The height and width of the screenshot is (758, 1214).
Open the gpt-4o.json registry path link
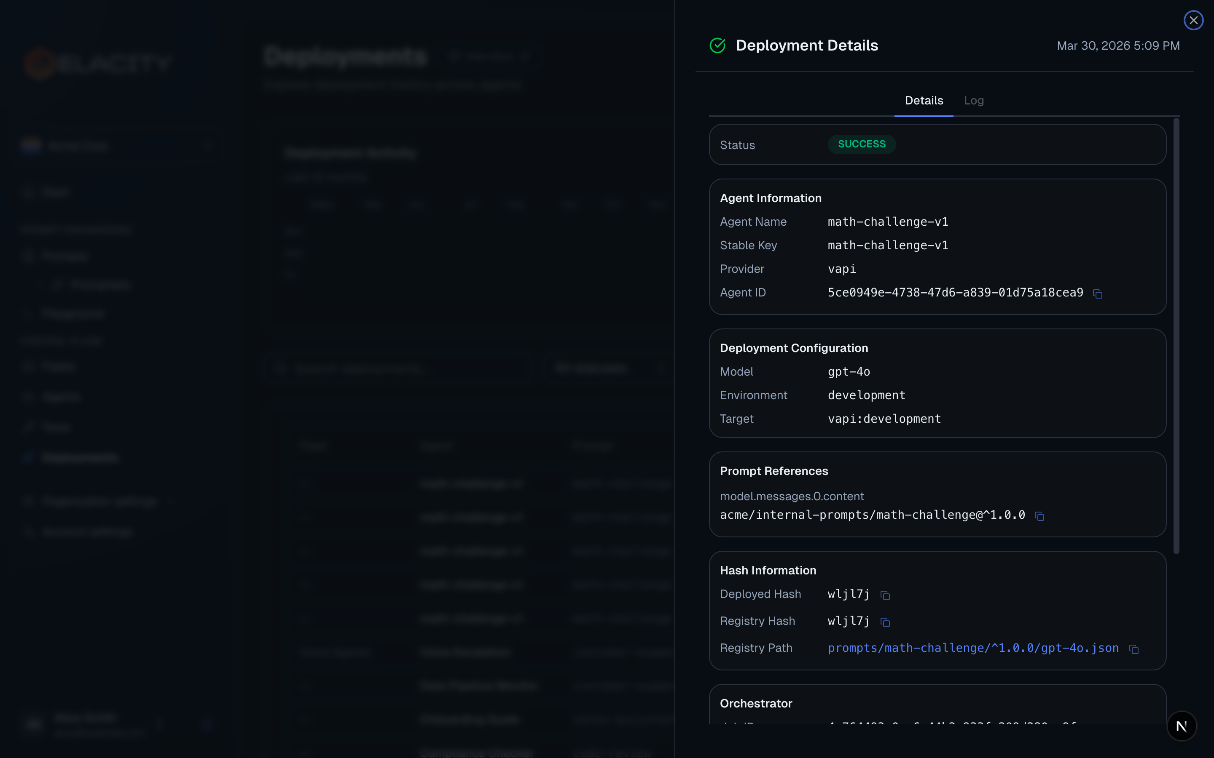[x=973, y=648]
